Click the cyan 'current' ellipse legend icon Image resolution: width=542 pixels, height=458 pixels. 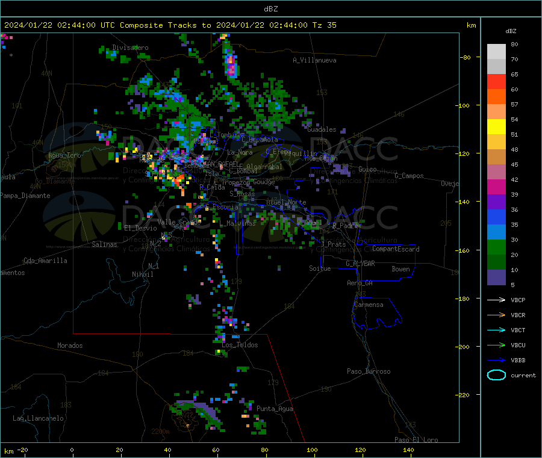pyautogui.click(x=496, y=375)
